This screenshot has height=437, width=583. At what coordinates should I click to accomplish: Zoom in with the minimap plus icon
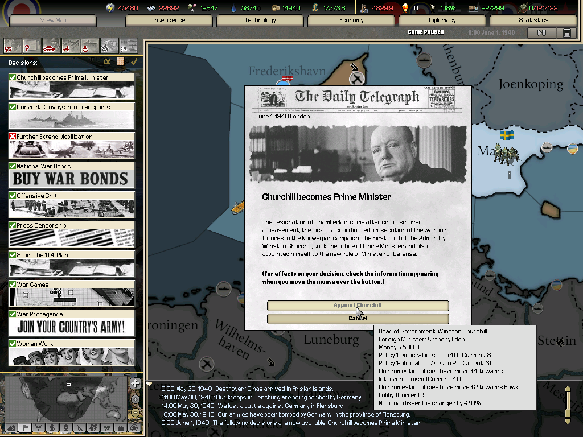tap(136, 399)
